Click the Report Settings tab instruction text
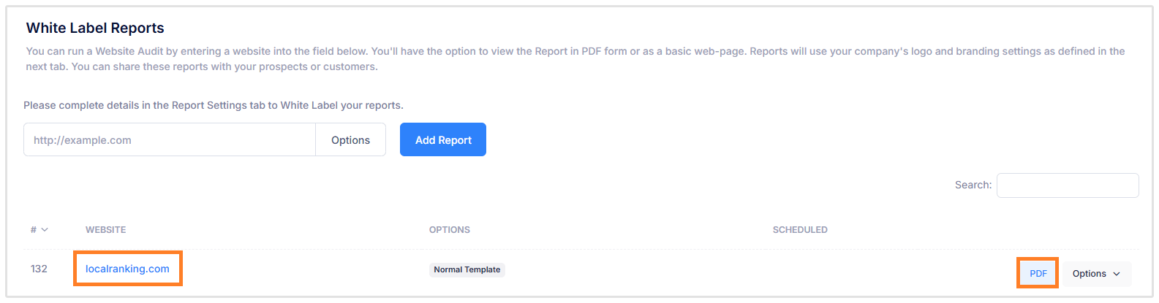 (x=214, y=105)
